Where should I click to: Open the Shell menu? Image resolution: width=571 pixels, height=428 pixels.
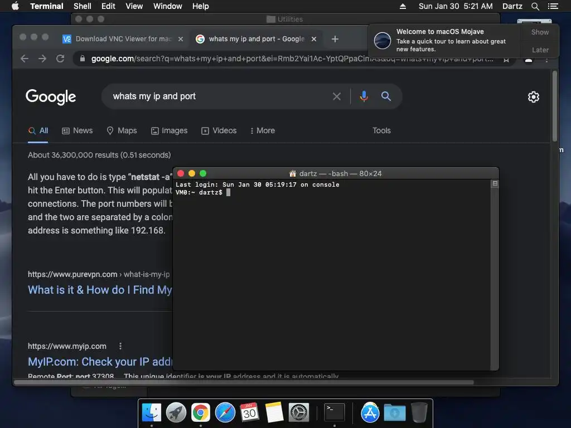pyautogui.click(x=83, y=6)
